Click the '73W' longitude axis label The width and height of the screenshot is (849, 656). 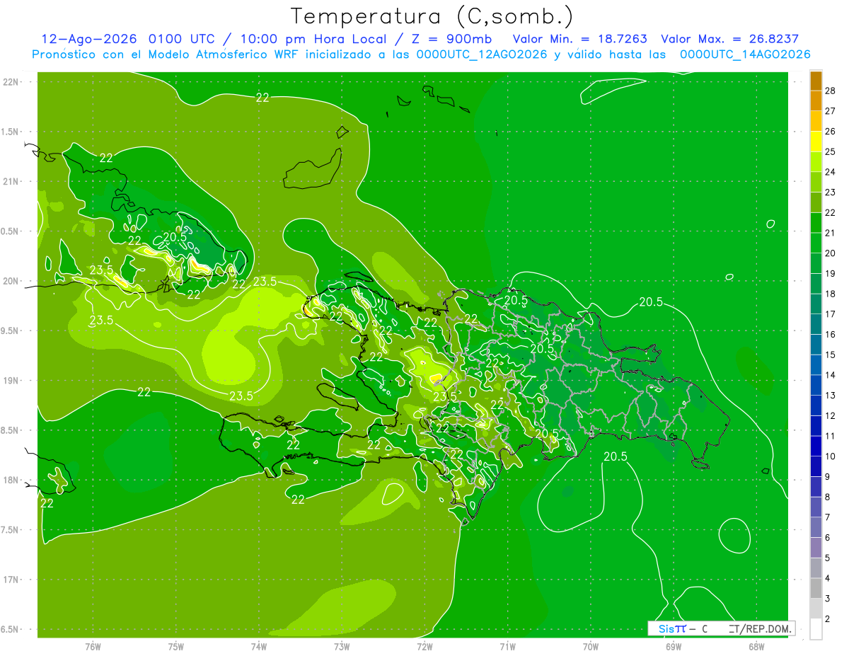point(342,647)
